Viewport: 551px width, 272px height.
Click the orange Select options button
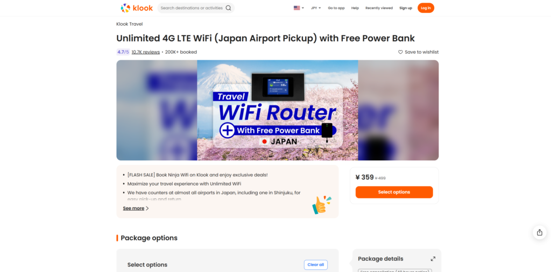point(394,192)
